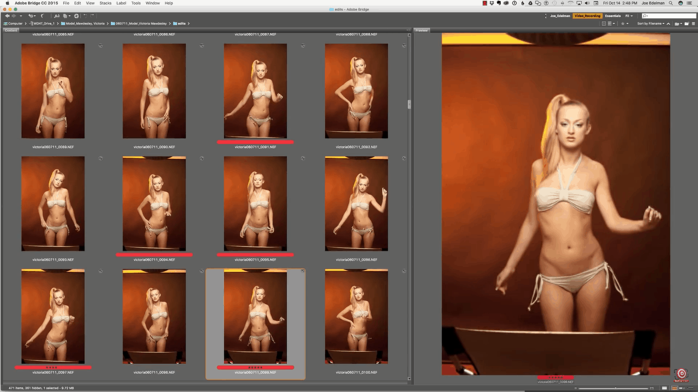This screenshot has width=698, height=392.
Task: Click the smaller thumbnail size icon
Action: coord(575,388)
